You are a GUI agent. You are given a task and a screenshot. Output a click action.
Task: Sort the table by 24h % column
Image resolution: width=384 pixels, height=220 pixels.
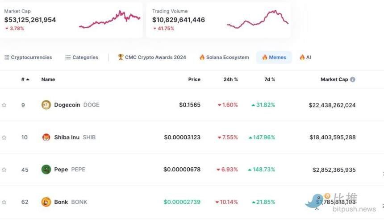pos(230,79)
